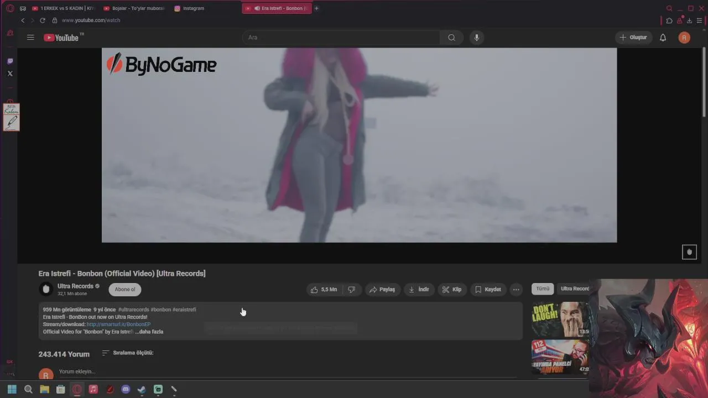The height and width of the screenshot is (398, 708).
Task: Open the browser extensions menu
Action: 669,20
